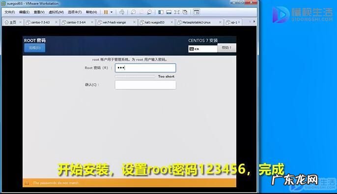Close the 主页 tab
Image resolution: width=337 pixels, height=194 pixels.
21,22
